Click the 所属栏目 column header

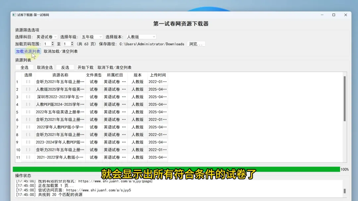(115, 75)
